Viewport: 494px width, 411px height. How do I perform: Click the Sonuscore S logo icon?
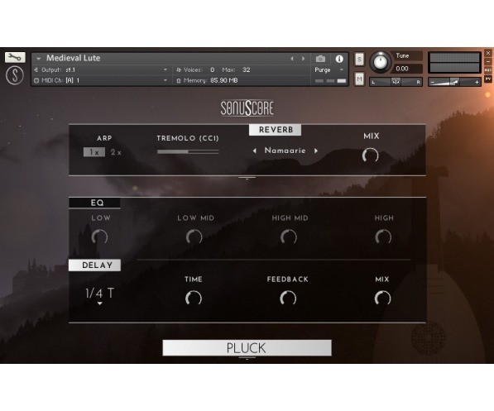[15, 75]
